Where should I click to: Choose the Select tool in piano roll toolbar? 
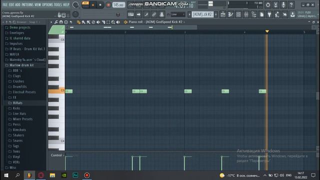pyautogui.click(x=108, y=22)
